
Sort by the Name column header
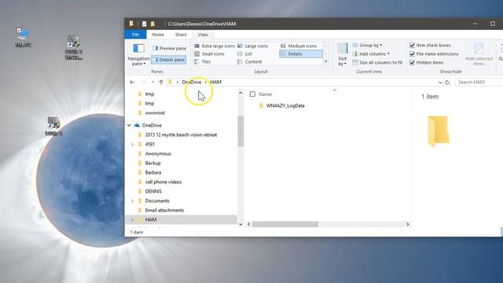point(266,94)
